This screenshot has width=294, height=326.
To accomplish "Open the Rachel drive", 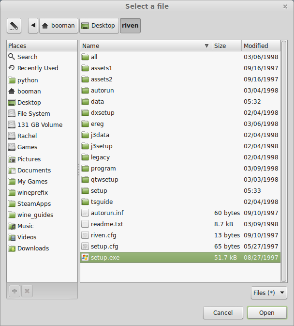I will [x=42, y=136].
